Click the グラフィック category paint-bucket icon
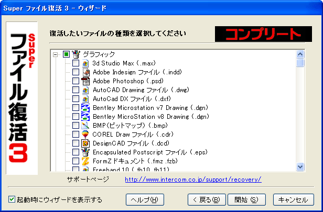Viewport: 323px width, 212px height. [x=76, y=54]
